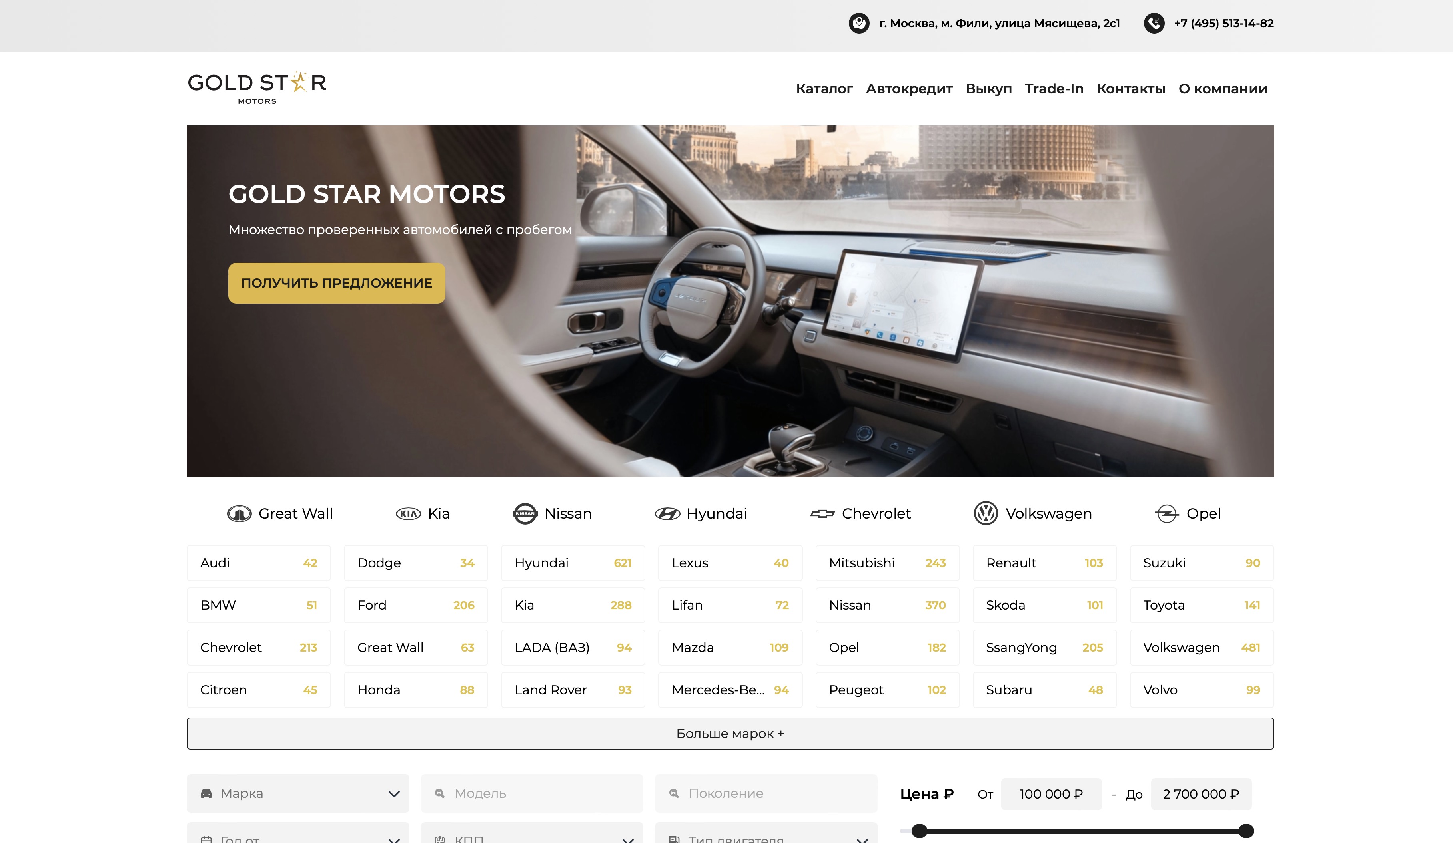The width and height of the screenshot is (1453, 843).
Task: Open the Renault brand tile
Action: pyautogui.click(x=1044, y=563)
